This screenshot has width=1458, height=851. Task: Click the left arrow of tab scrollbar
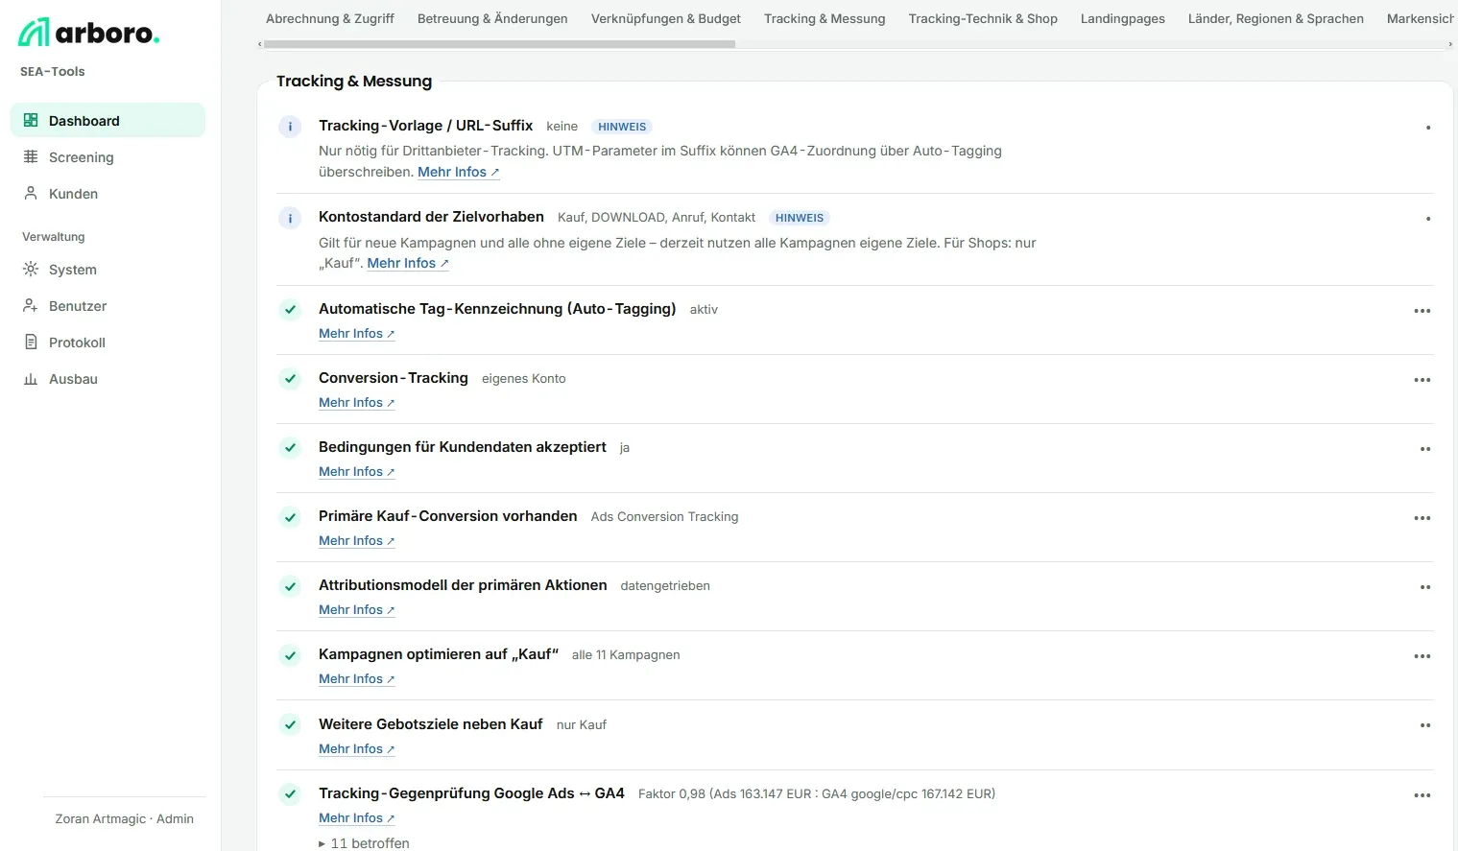click(259, 44)
